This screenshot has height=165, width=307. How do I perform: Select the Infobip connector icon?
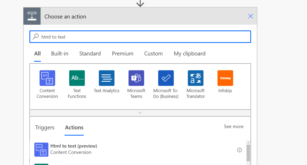click(x=225, y=78)
